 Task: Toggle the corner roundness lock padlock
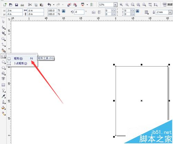pos(137,11)
